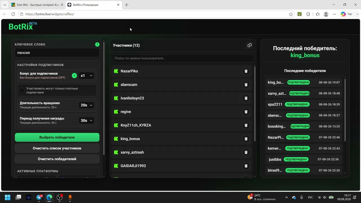Click the green extension icon in the browser toolbar
Viewport: 361px width, 203px height.
(x=300, y=14)
